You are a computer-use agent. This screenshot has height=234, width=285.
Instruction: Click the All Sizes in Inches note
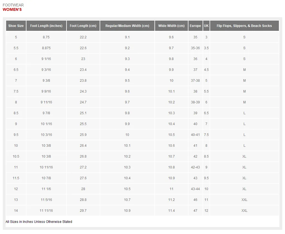39,222
